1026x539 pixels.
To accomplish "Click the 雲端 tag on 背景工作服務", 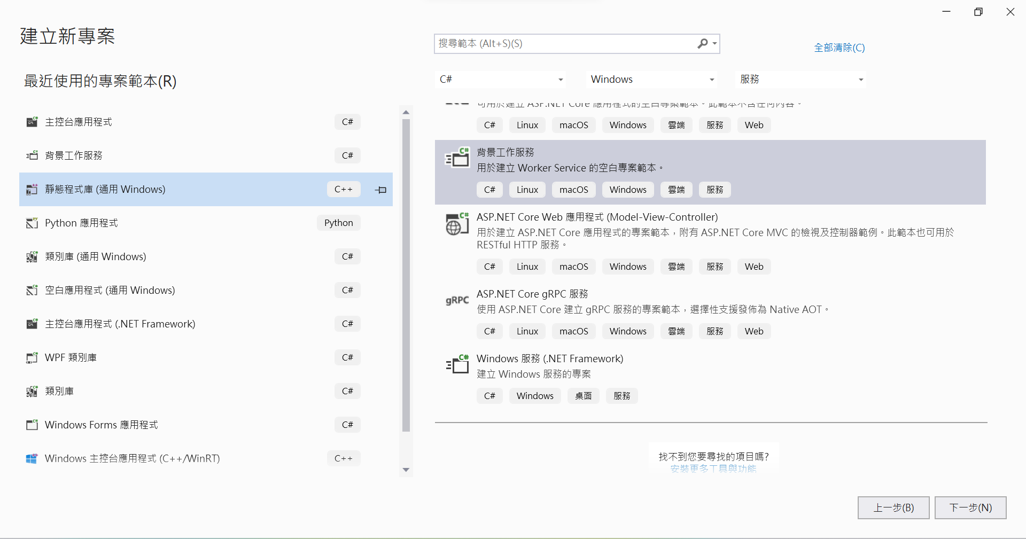I will pos(677,190).
